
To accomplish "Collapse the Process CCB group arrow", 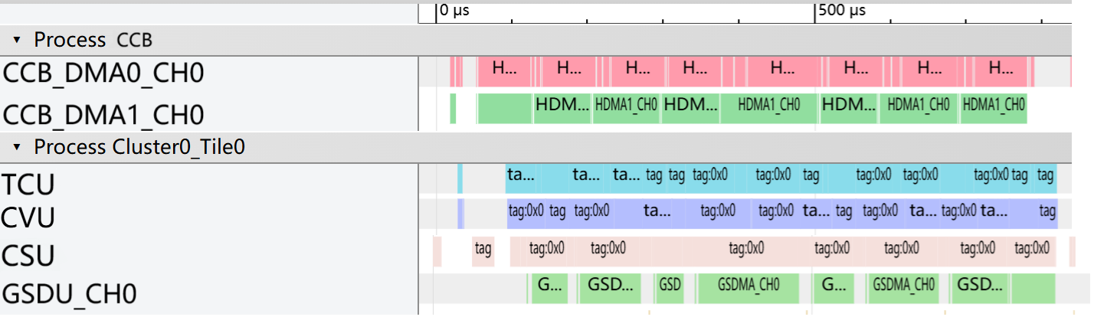I will 18,40.
